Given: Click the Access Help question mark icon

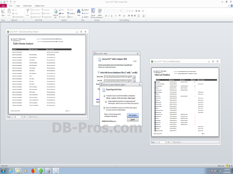Looking at the screenshot, I should click(232, 6).
